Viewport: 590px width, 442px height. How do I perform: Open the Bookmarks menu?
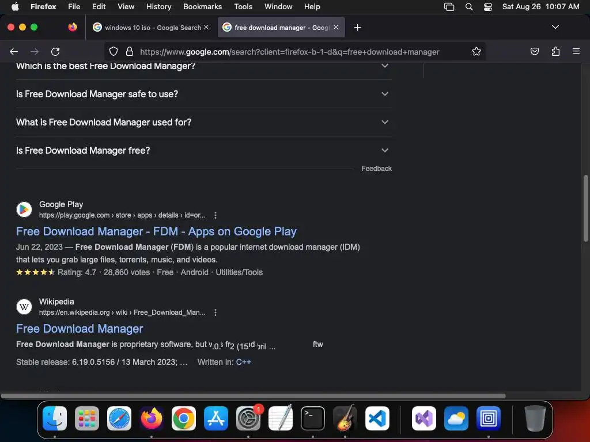[x=202, y=7]
